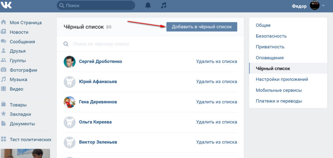This screenshot has height=158, width=333.
Task: Open notifications bell icon
Action: 148,5
